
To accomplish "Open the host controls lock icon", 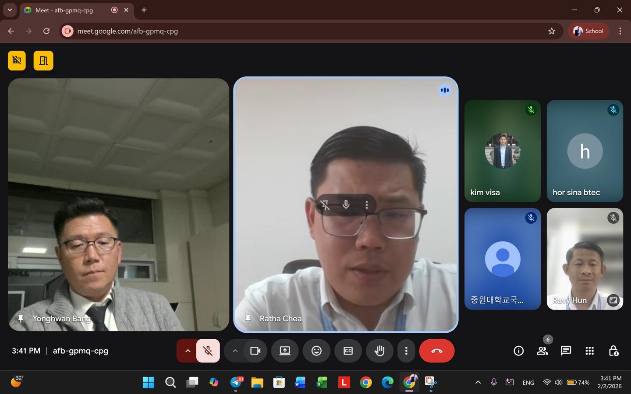I will [613, 351].
